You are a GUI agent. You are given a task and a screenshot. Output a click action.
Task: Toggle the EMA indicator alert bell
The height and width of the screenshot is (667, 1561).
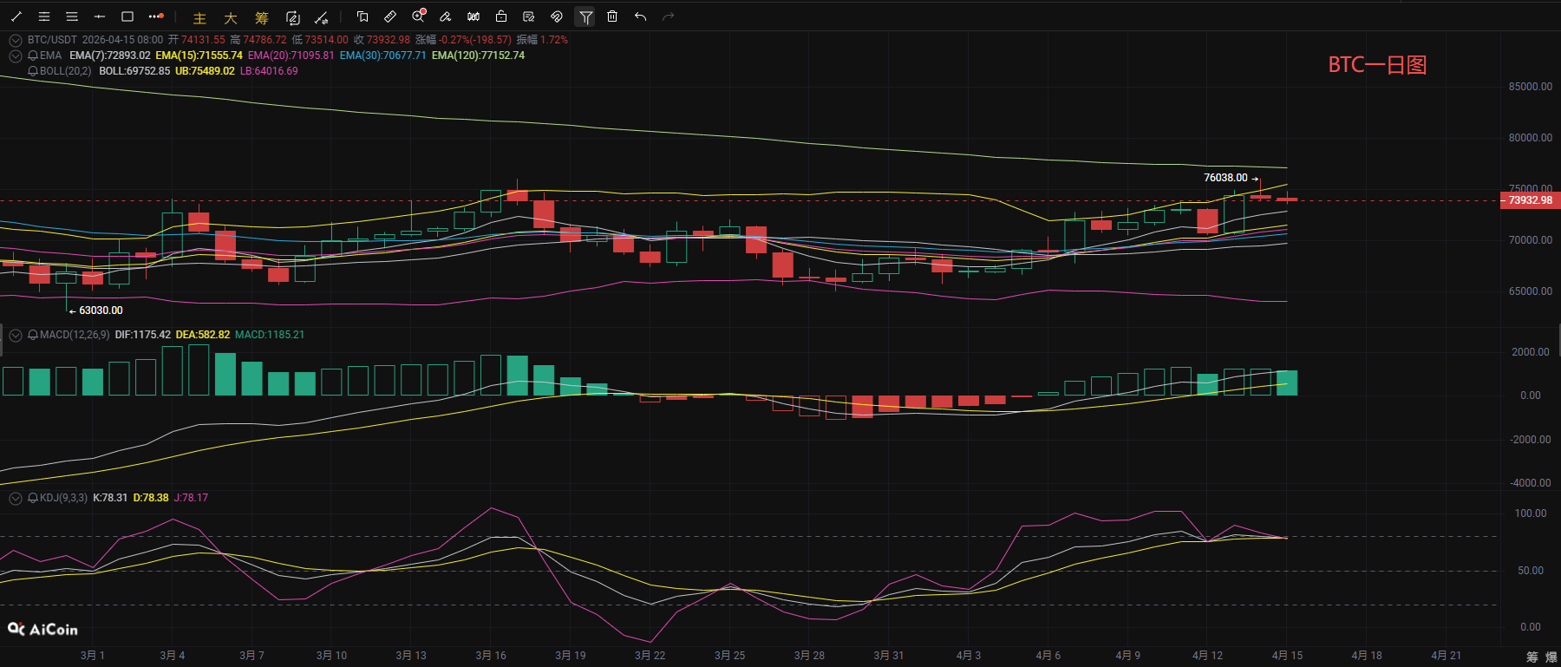pyautogui.click(x=33, y=56)
